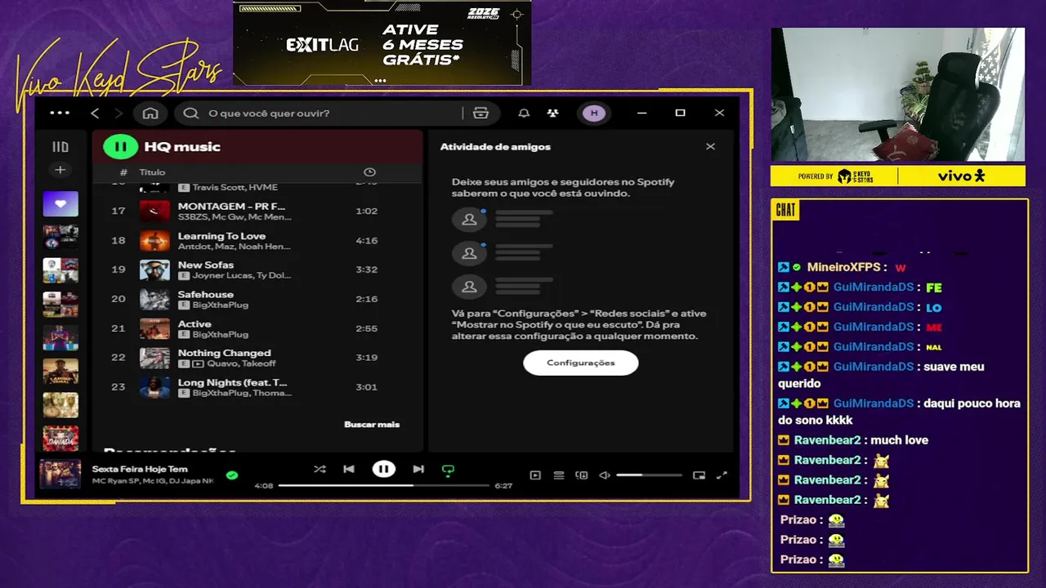Viewport: 1046px width, 588px height.
Task: Open notifications bell icon
Action: pyautogui.click(x=524, y=113)
